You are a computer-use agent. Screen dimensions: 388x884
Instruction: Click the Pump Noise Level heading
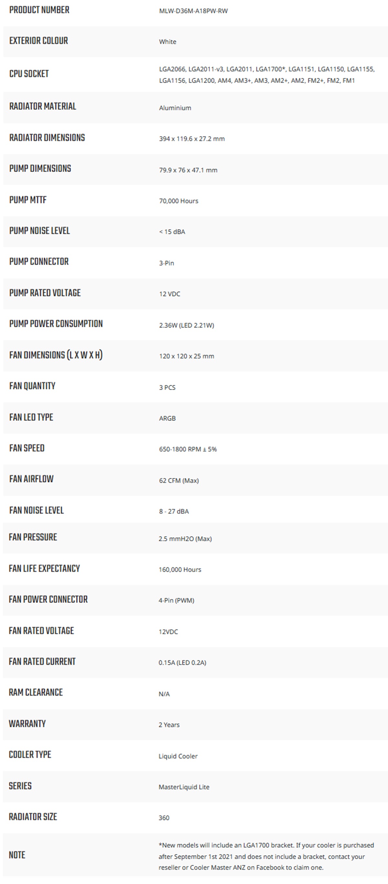(39, 231)
